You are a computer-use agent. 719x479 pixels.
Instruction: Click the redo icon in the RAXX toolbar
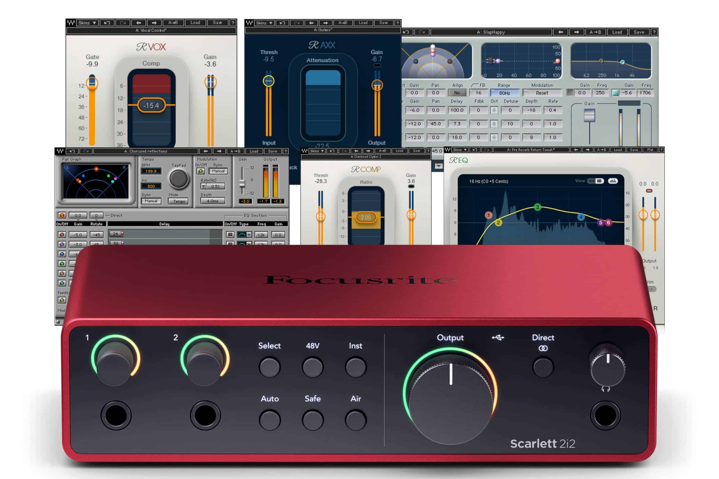pyautogui.click(x=297, y=23)
